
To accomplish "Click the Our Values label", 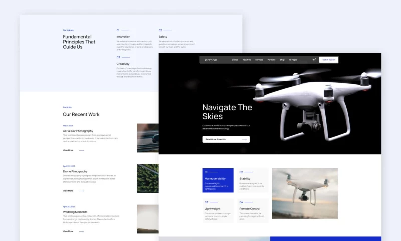I will (68, 30).
